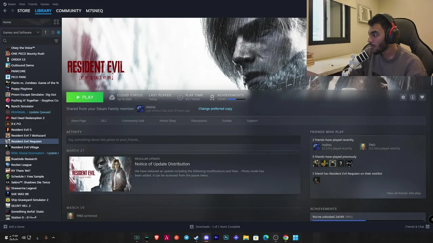Open the Help menu

tap(55, 4)
